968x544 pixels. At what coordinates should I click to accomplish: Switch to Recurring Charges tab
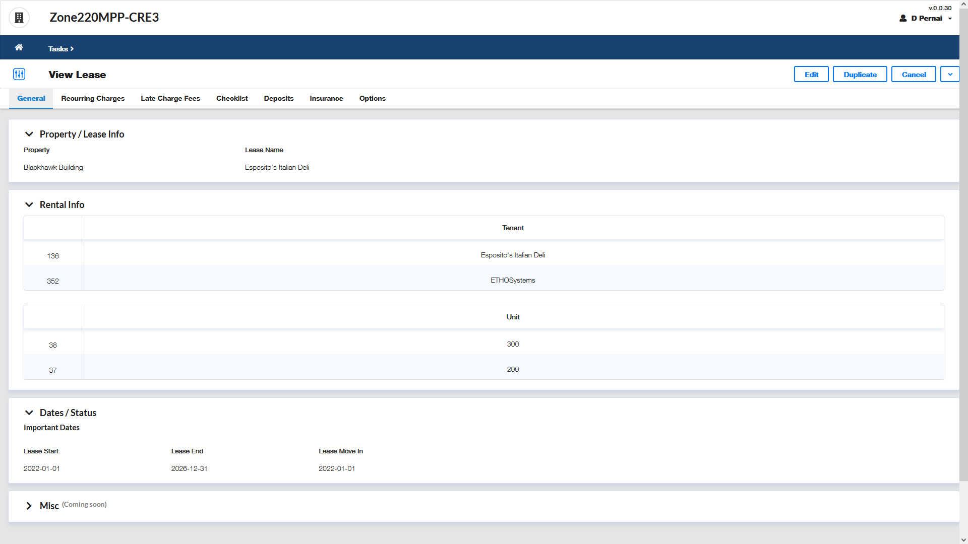coord(93,98)
